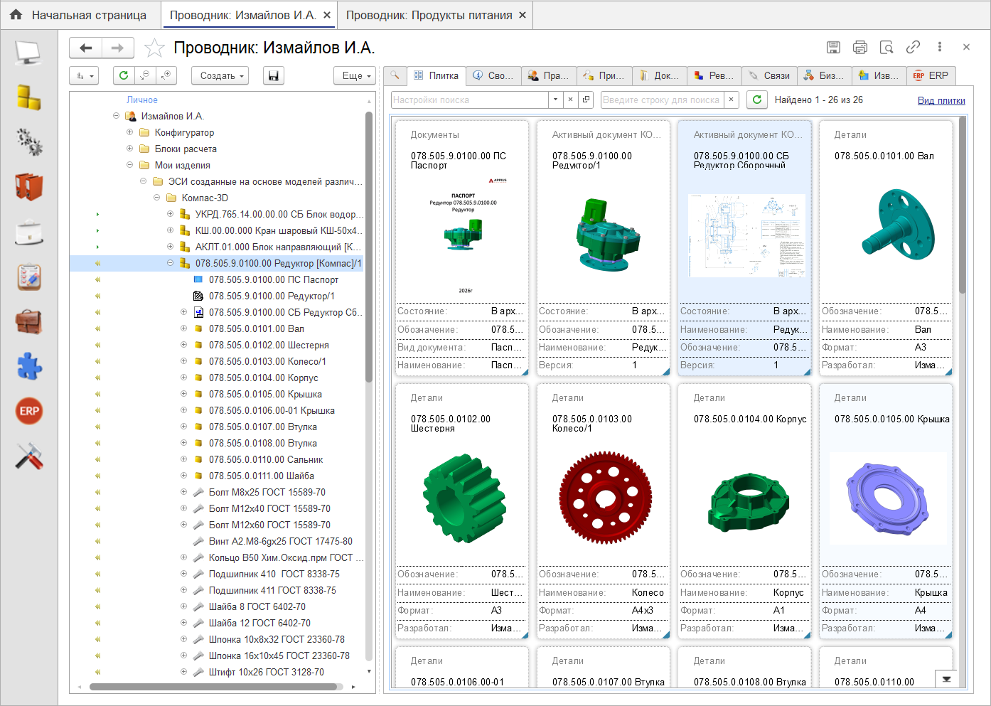Click the scroll-down button at tiles bottom right
The image size is (991, 706).
(946, 679)
